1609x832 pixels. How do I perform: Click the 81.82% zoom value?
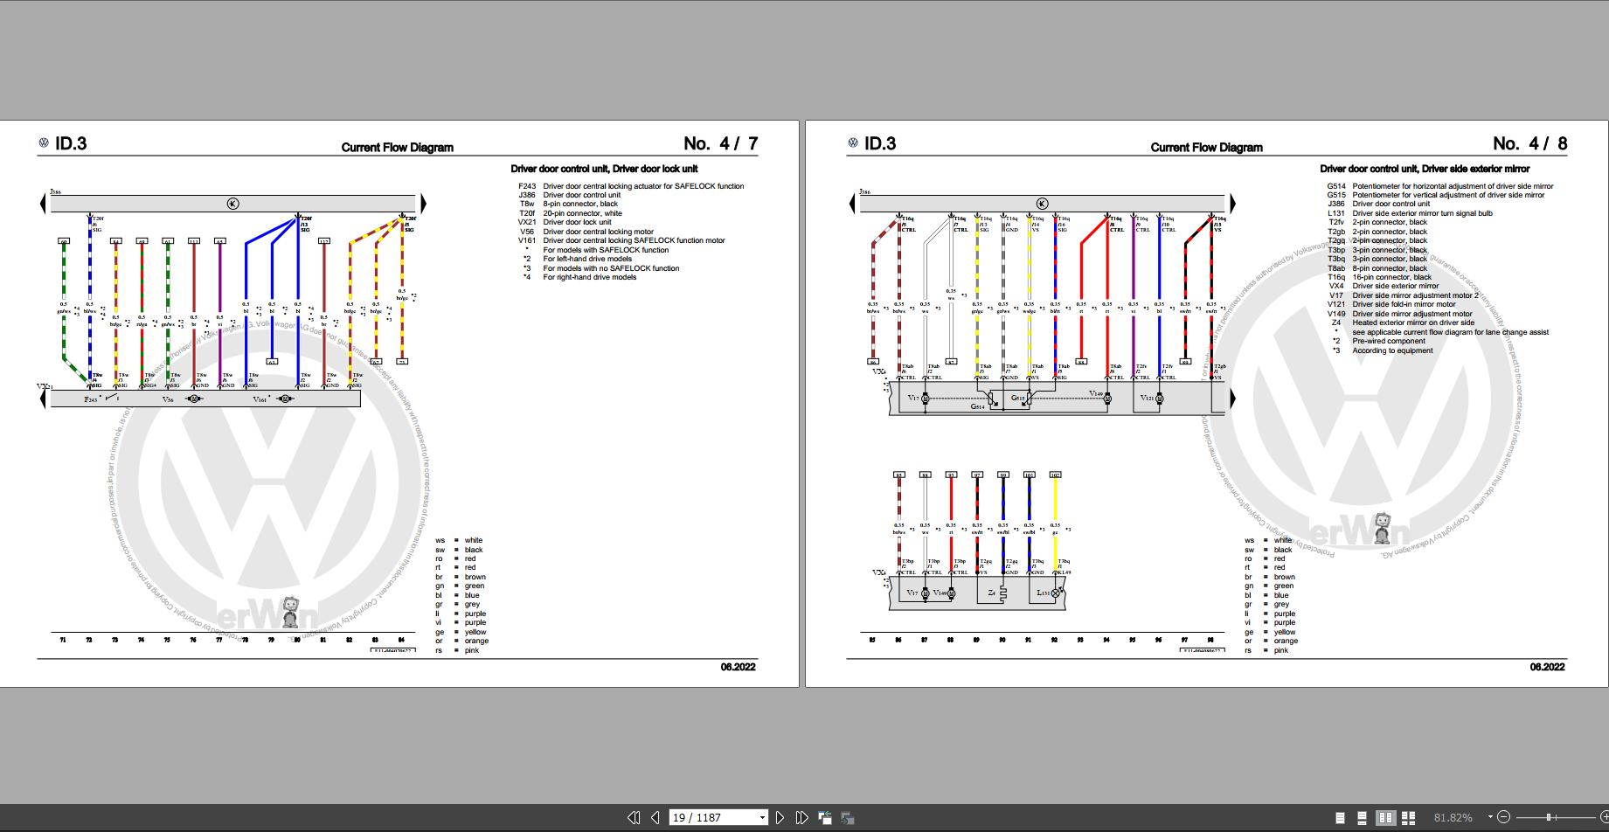[x=1453, y=818]
